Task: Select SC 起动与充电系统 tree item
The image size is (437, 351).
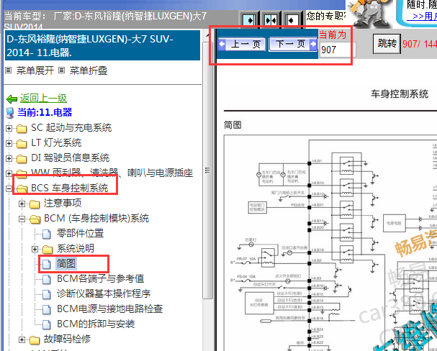Action: click(x=71, y=128)
